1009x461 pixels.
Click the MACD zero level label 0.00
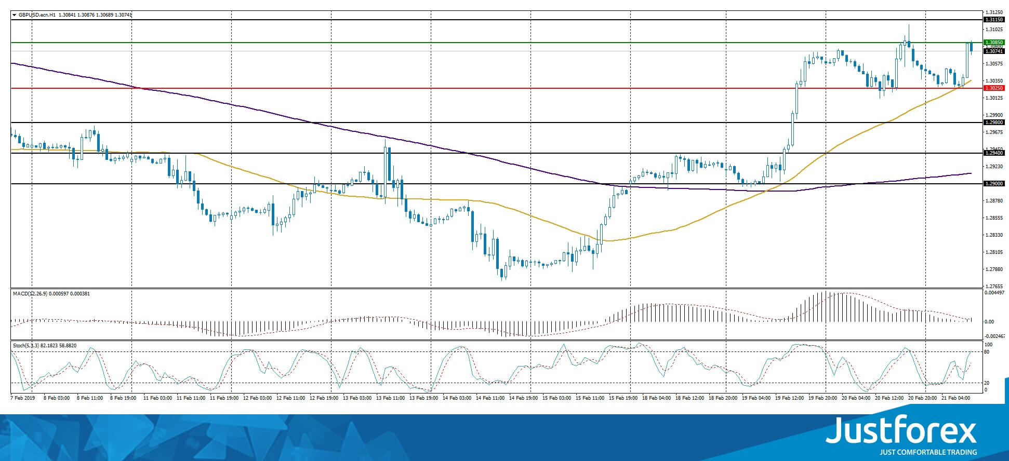tap(989, 322)
